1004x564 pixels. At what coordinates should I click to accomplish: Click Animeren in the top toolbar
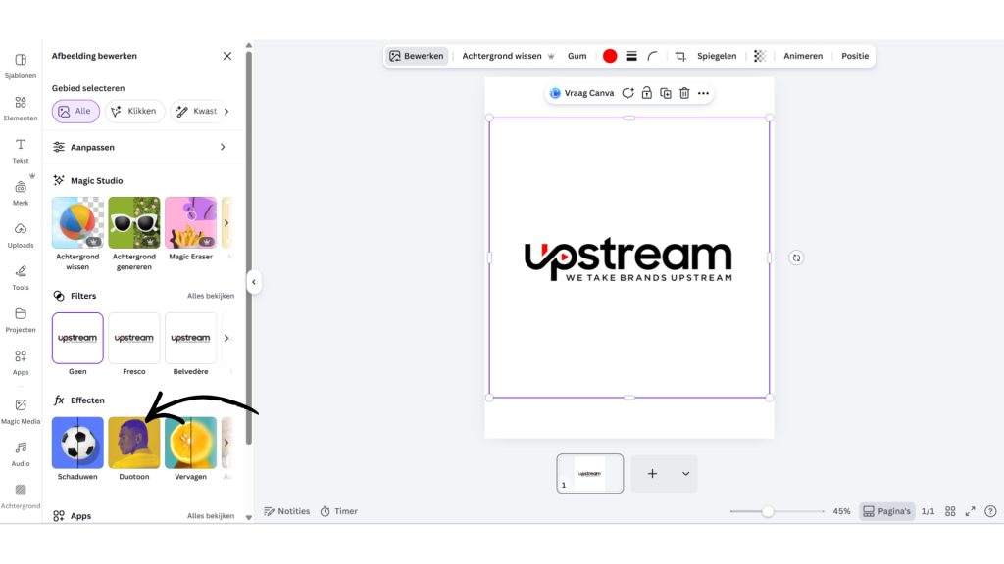tap(803, 56)
